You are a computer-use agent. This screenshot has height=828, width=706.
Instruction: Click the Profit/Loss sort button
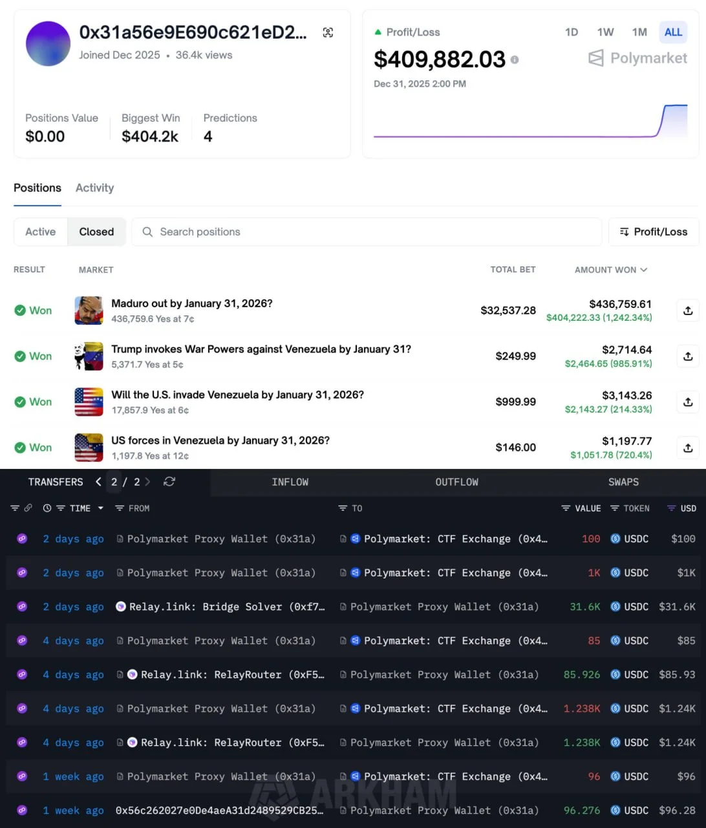[x=653, y=232]
